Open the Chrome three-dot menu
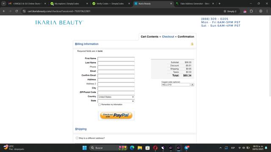Viewport: 271px width, 152px height. click(267, 11)
